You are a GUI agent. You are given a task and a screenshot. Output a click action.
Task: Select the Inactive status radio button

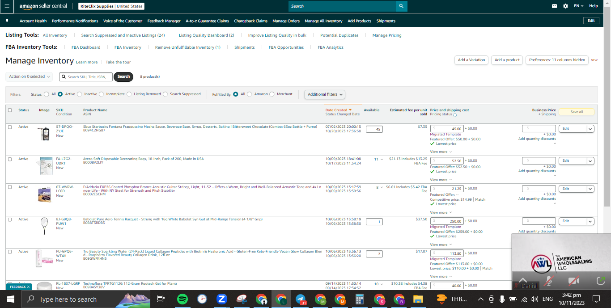80,94
